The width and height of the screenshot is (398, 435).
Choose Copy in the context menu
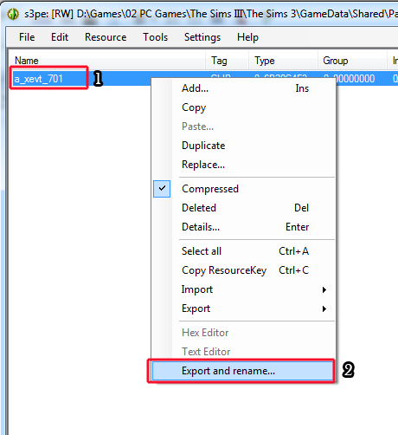click(244, 107)
